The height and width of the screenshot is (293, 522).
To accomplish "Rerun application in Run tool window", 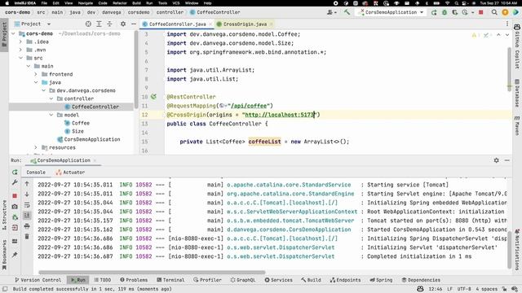I will click(x=15, y=172).
